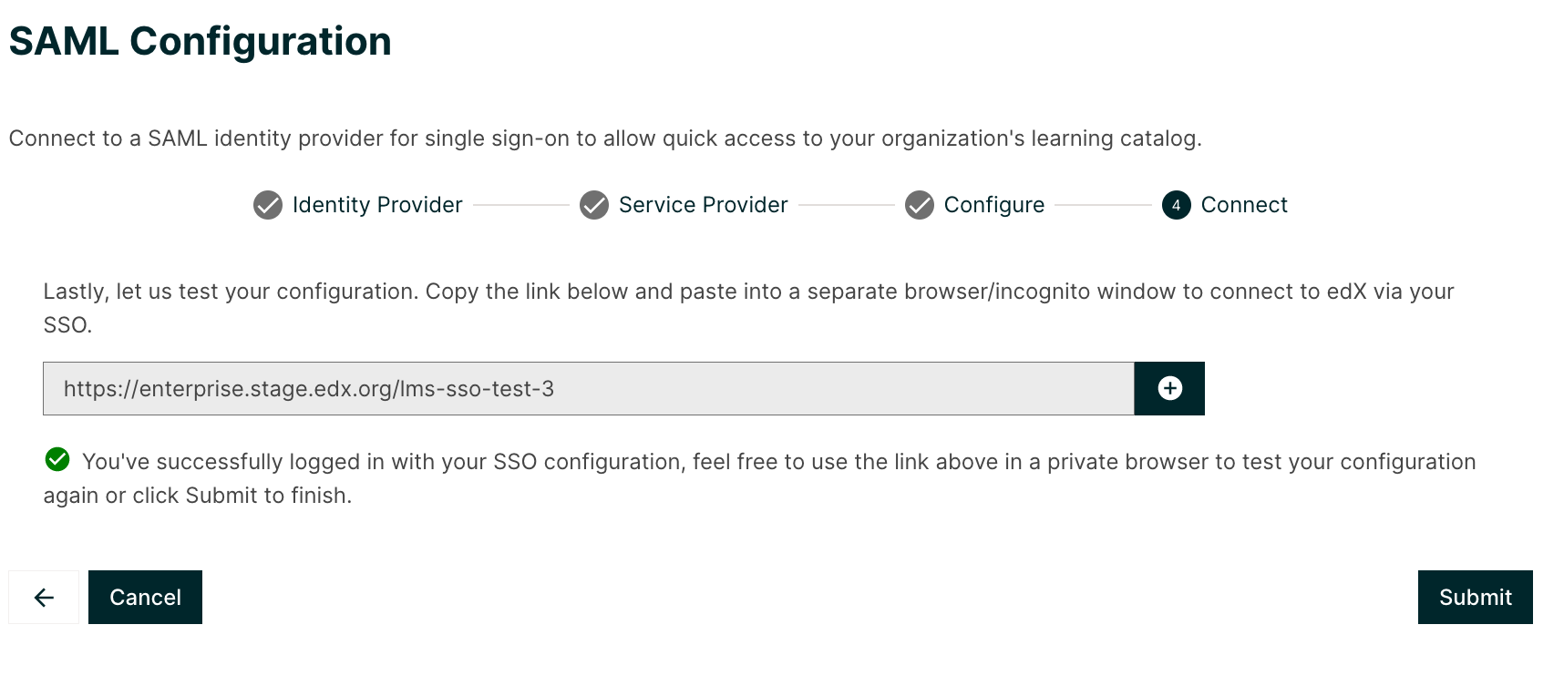Cancel the SAML configuration
Viewport: 1564px width, 676px height.
145,597
